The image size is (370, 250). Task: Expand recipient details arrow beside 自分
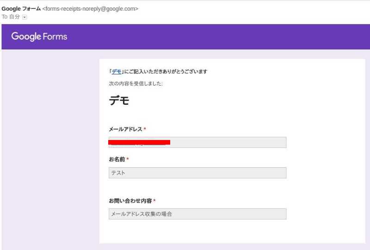pos(25,17)
